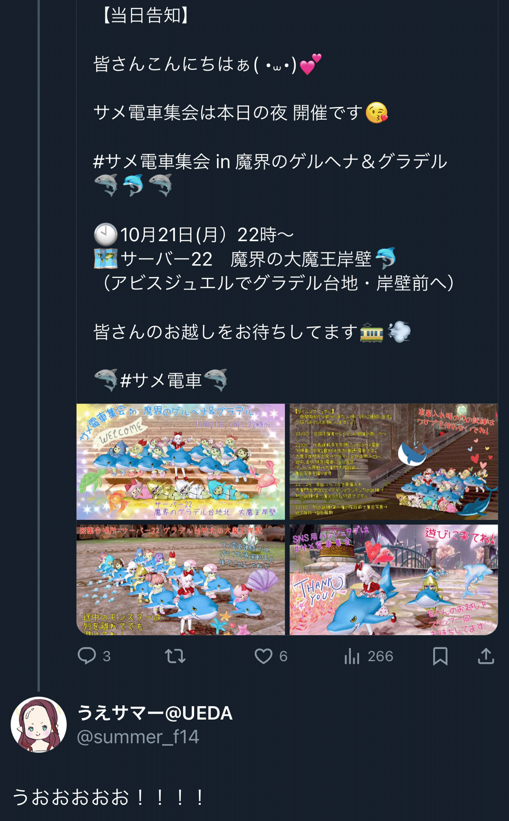The image size is (509, 821).
Task: Tap the #サメ電車 hashtag at bottom
Action: coord(161,380)
